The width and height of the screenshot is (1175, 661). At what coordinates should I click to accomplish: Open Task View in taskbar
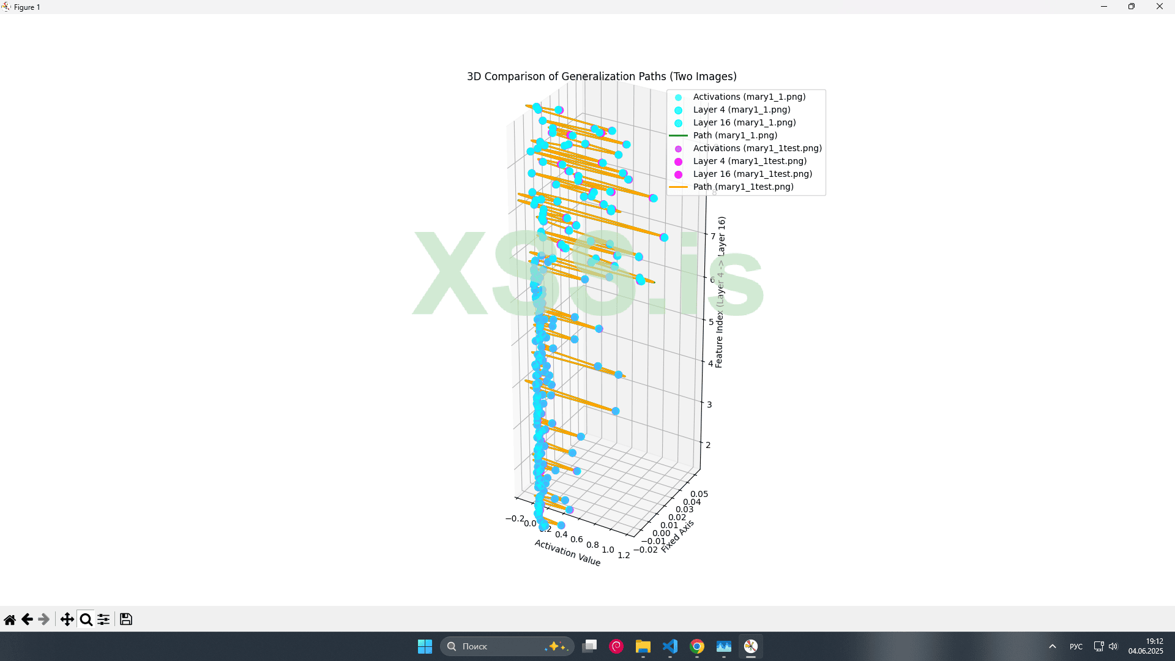589,646
